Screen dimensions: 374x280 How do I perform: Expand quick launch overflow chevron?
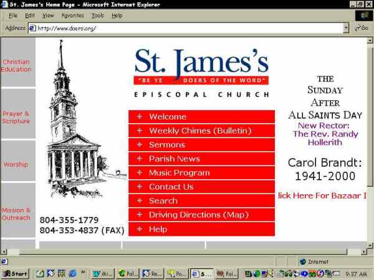[83, 272]
